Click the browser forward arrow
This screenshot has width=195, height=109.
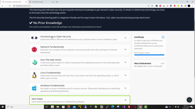coord(6,6)
